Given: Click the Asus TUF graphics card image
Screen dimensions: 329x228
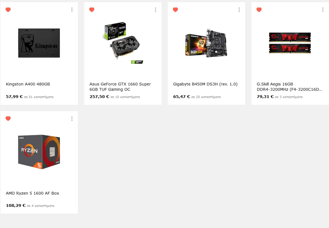Looking at the screenshot, I should pos(123,43).
